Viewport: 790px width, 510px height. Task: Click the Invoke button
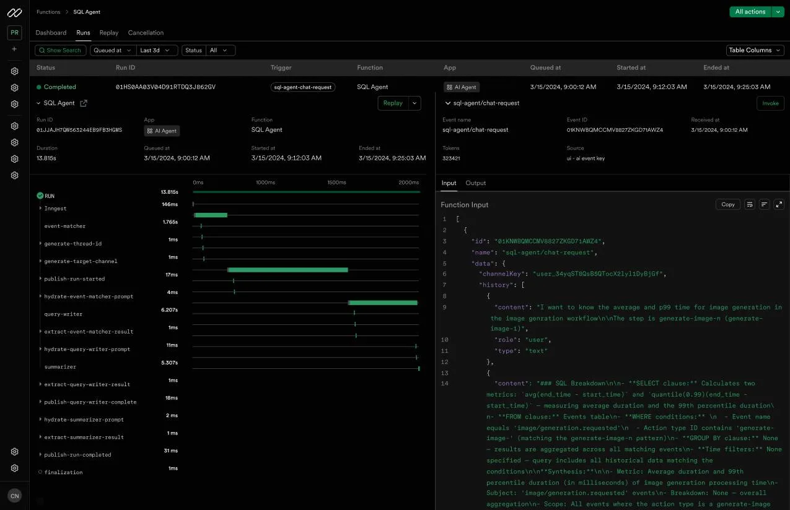[770, 103]
